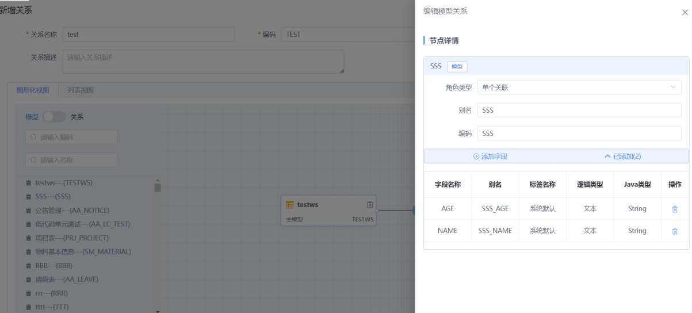Select 项目表---(PRJ_PROJECT) model

[72, 238]
